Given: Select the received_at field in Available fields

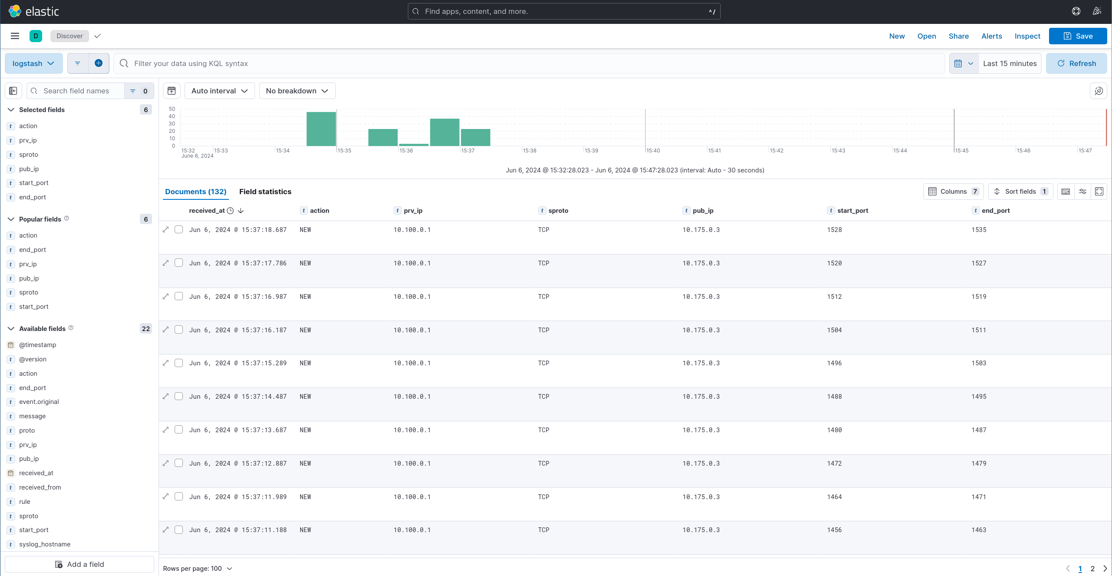Looking at the screenshot, I should coord(36,473).
